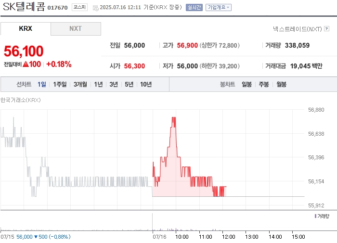Click the 07/15 56,000 previous close text
The width and height of the screenshot is (337, 243).
(16, 237)
